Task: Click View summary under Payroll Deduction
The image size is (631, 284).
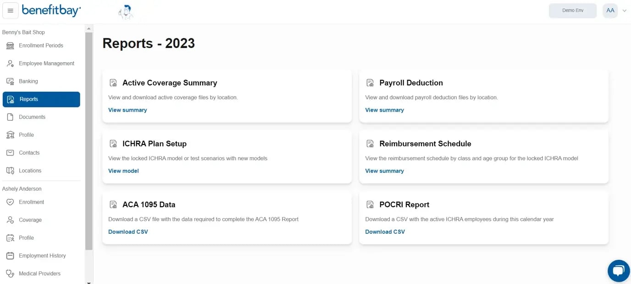Action: (x=384, y=110)
